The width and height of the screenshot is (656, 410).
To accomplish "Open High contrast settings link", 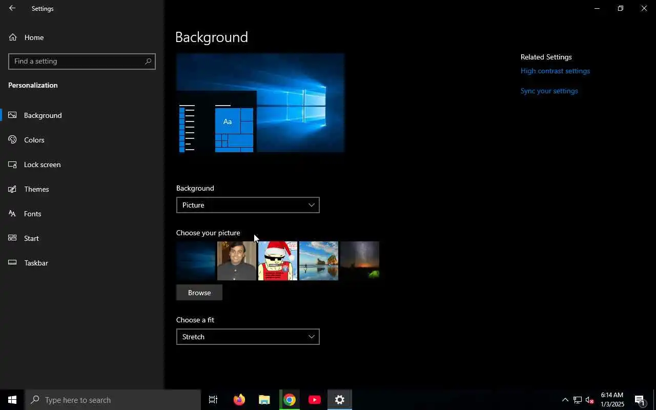I will pos(555,71).
